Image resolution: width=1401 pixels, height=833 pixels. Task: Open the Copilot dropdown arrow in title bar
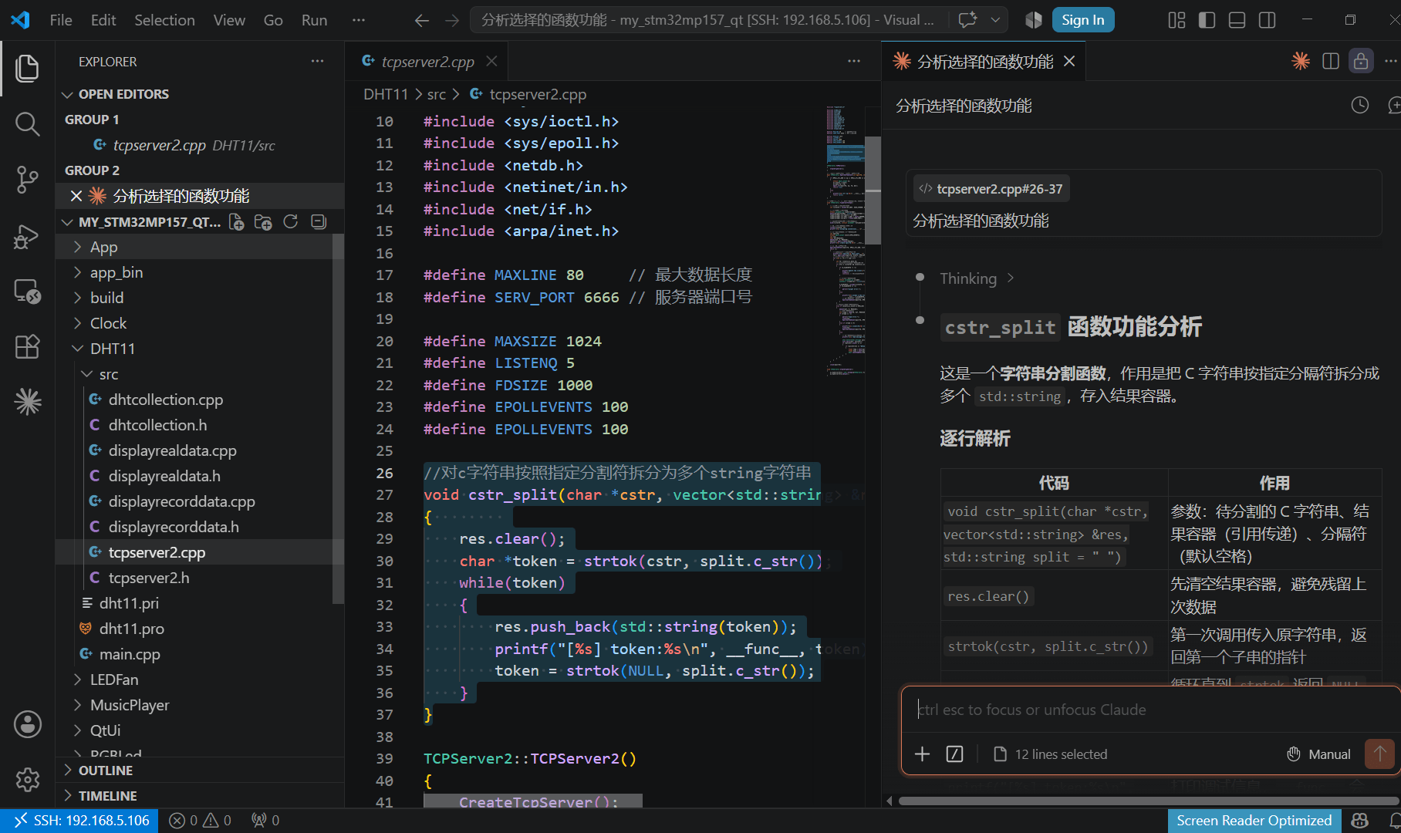(995, 20)
